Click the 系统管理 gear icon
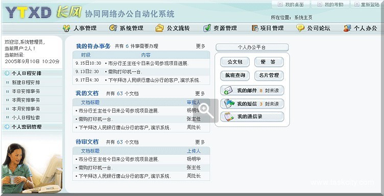 tap(113, 28)
